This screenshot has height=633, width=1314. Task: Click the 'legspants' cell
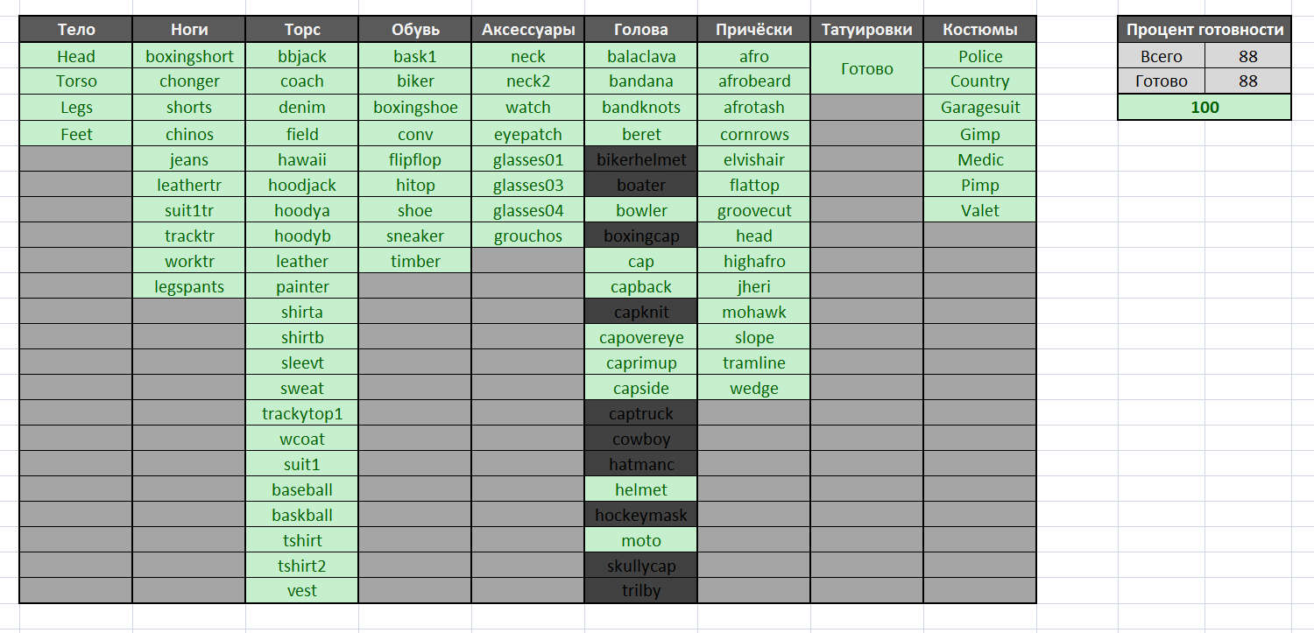[x=189, y=286]
